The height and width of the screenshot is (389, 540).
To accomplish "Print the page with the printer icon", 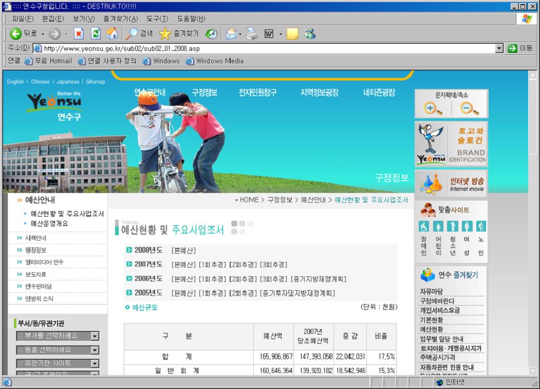I will [252, 34].
